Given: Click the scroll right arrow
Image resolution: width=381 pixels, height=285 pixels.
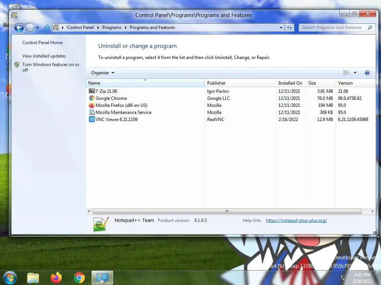Looking at the screenshot, I should tap(372, 211).
